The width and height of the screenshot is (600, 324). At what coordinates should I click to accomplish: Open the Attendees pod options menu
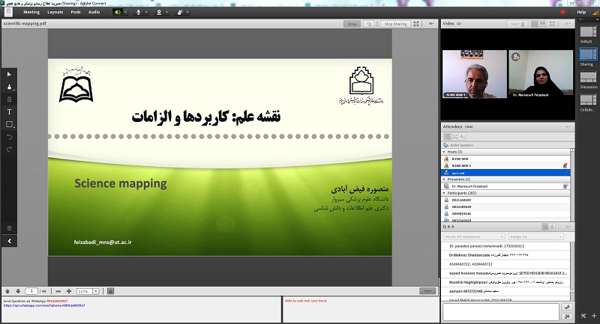pos(568,126)
